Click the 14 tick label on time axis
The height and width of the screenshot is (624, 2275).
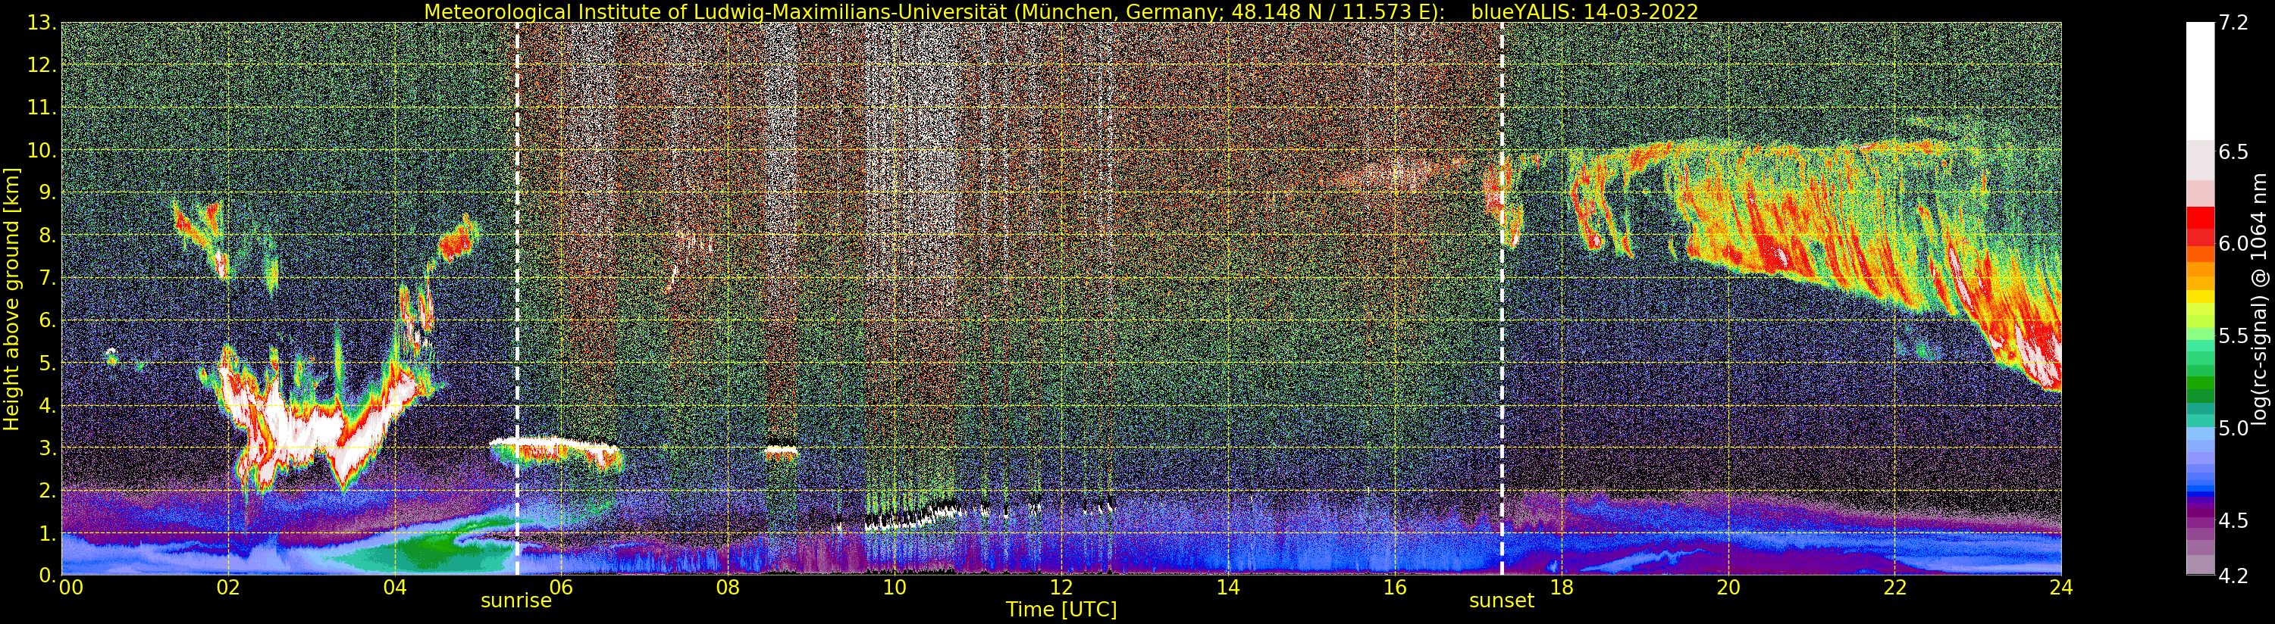click(x=1227, y=587)
